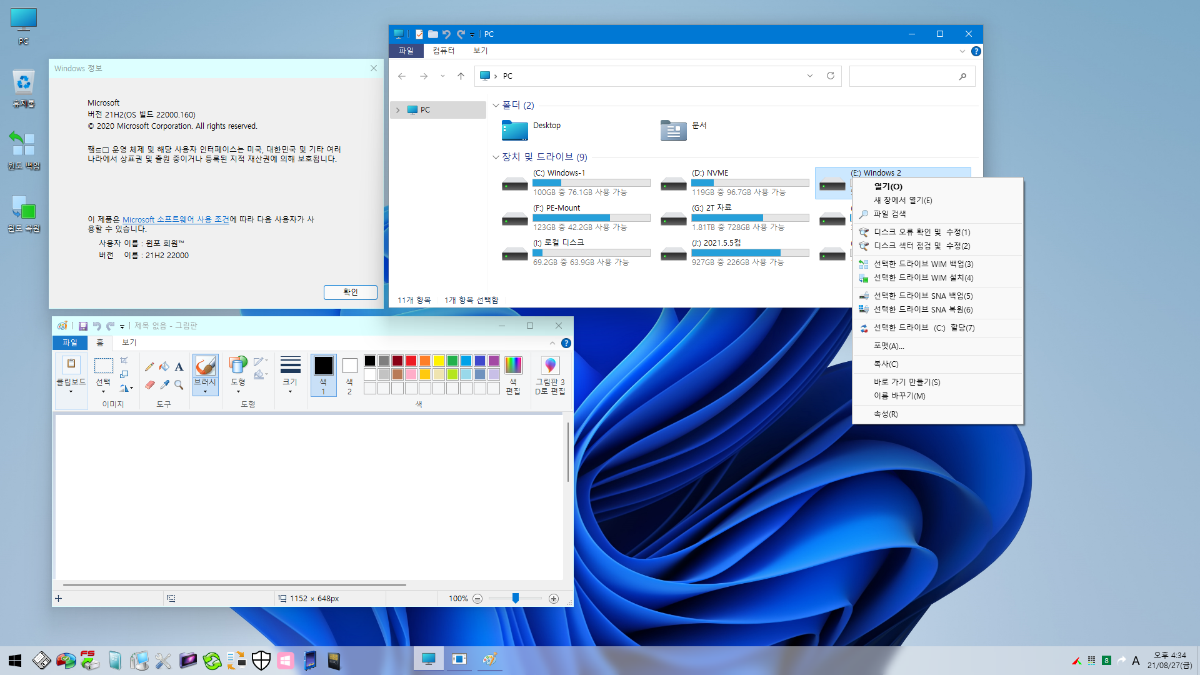Select the Color picker eyedropper tool
Image resolution: width=1200 pixels, height=675 pixels.
click(164, 385)
